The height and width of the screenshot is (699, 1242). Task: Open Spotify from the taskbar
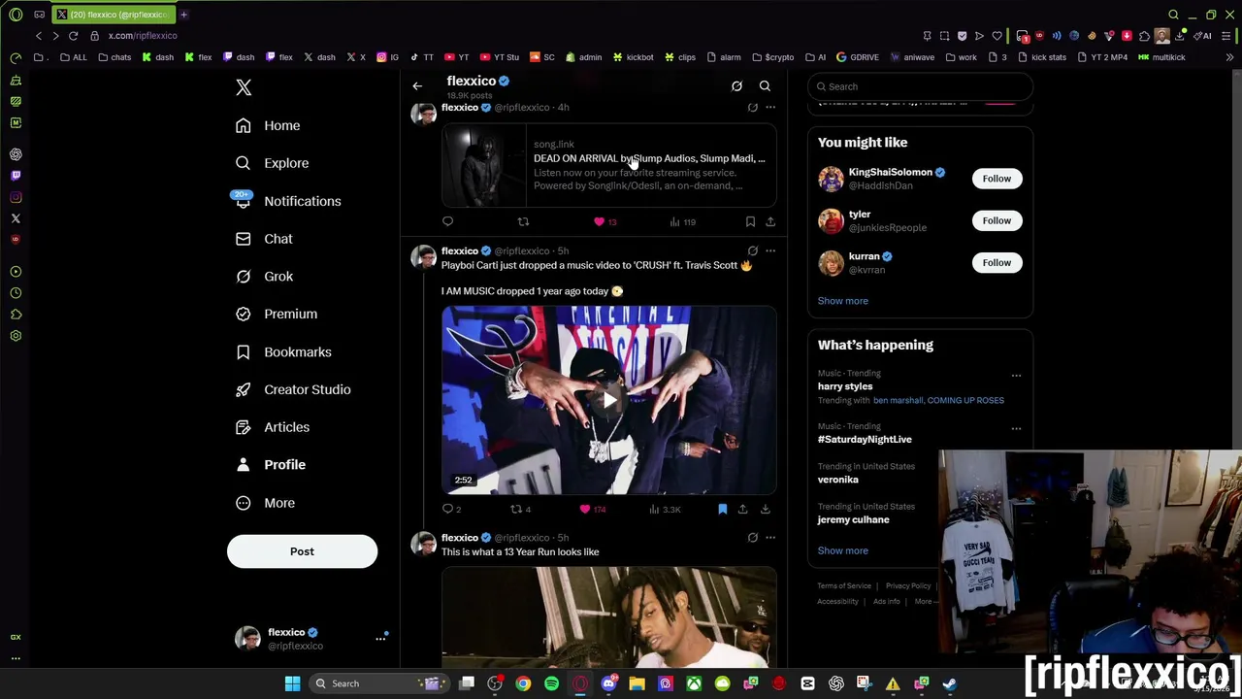click(x=551, y=683)
